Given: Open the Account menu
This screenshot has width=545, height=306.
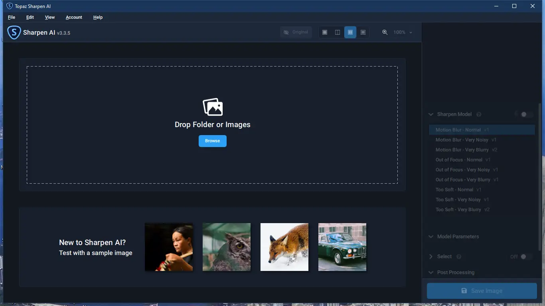Looking at the screenshot, I should click(x=74, y=18).
